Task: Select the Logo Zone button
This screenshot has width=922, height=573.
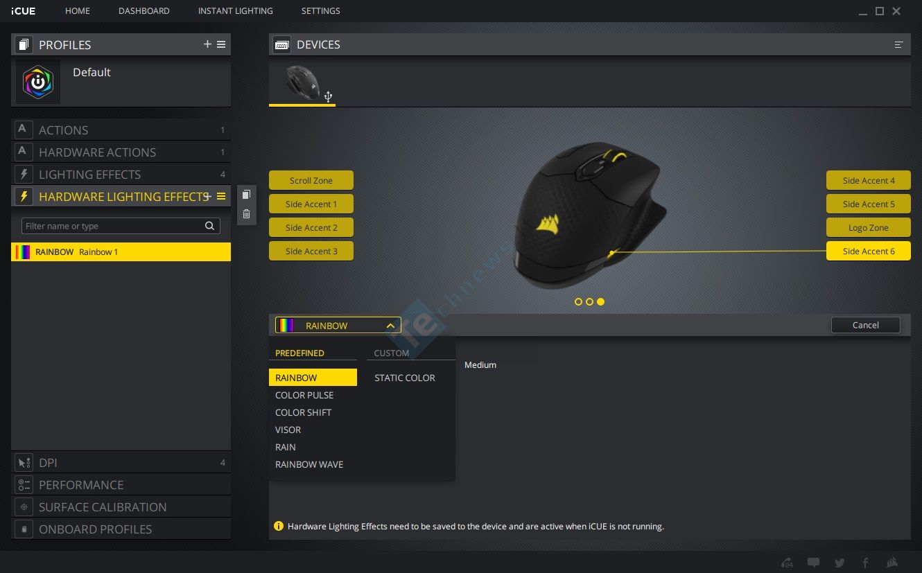Action: click(869, 227)
